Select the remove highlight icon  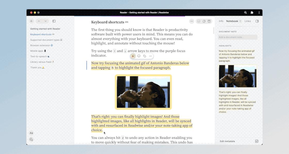point(133,56)
